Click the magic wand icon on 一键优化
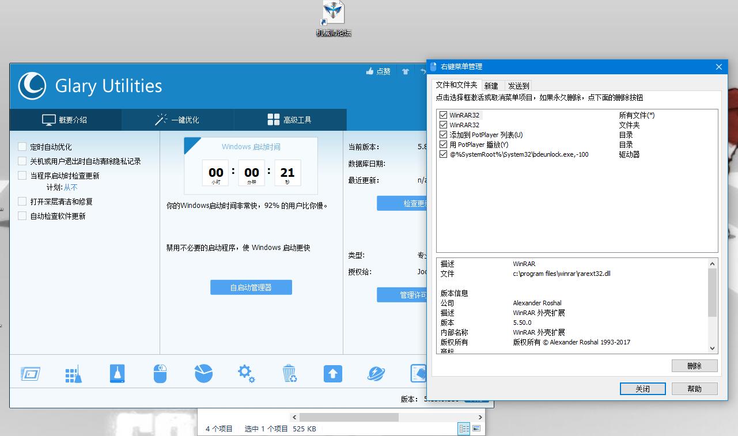Viewport: 738px width, 436px height. [161, 120]
